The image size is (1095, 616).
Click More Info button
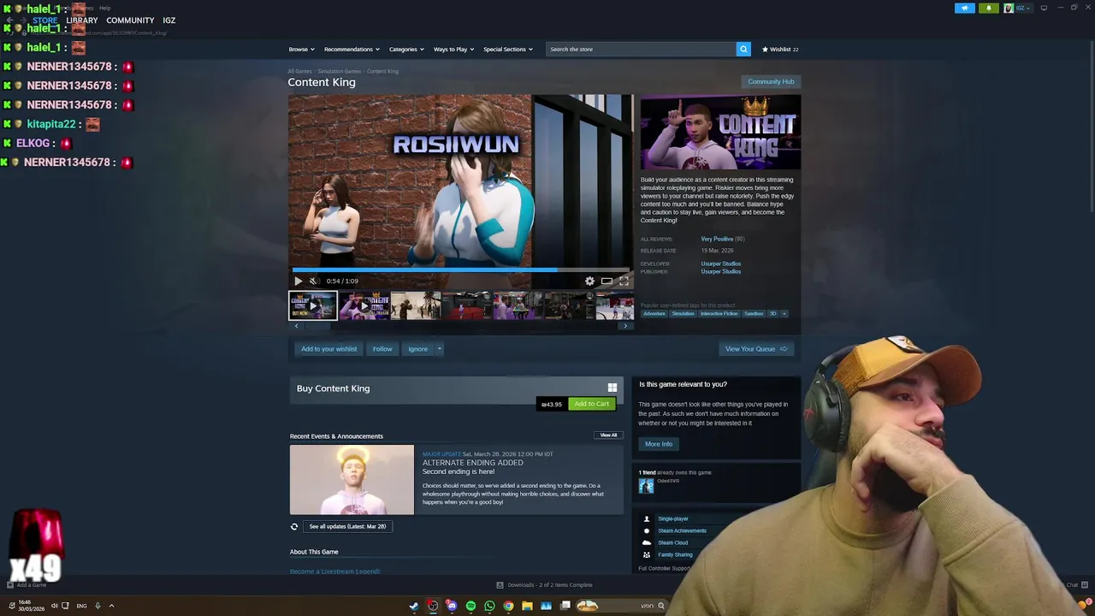[x=659, y=444]
